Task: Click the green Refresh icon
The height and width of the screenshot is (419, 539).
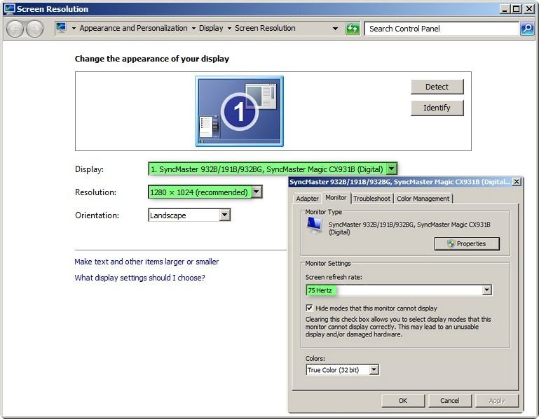Action: tap(353, 29)
